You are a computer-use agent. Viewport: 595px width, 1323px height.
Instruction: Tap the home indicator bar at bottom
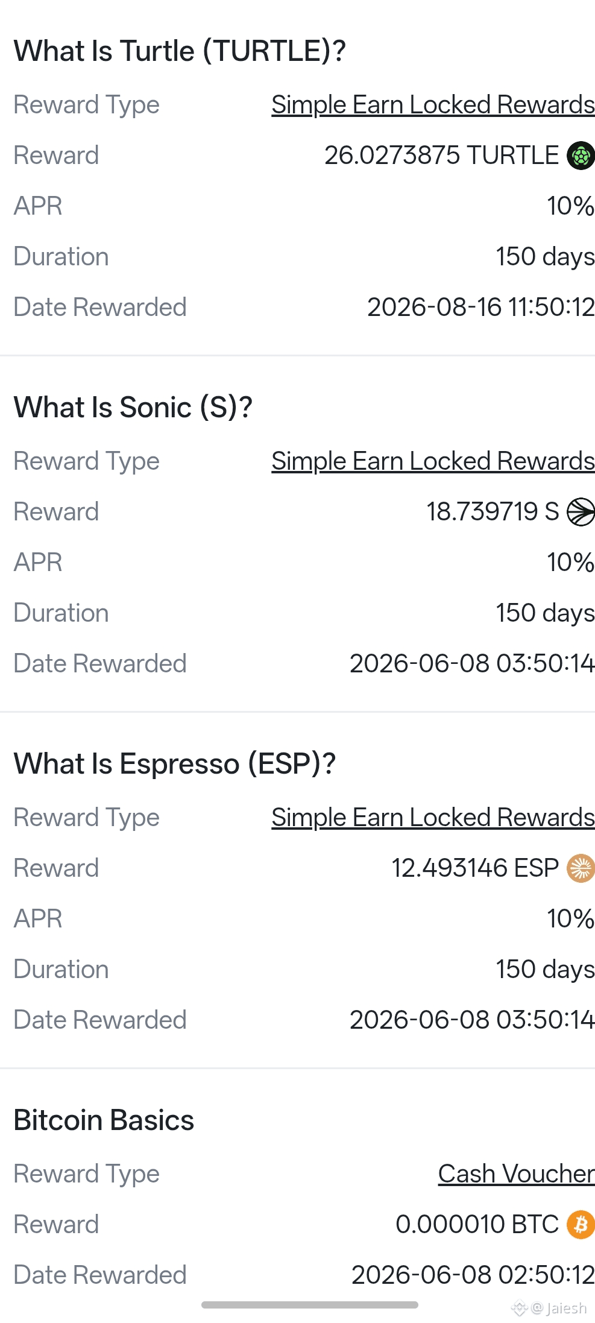pyautogui.click(x=310, y=1305)
